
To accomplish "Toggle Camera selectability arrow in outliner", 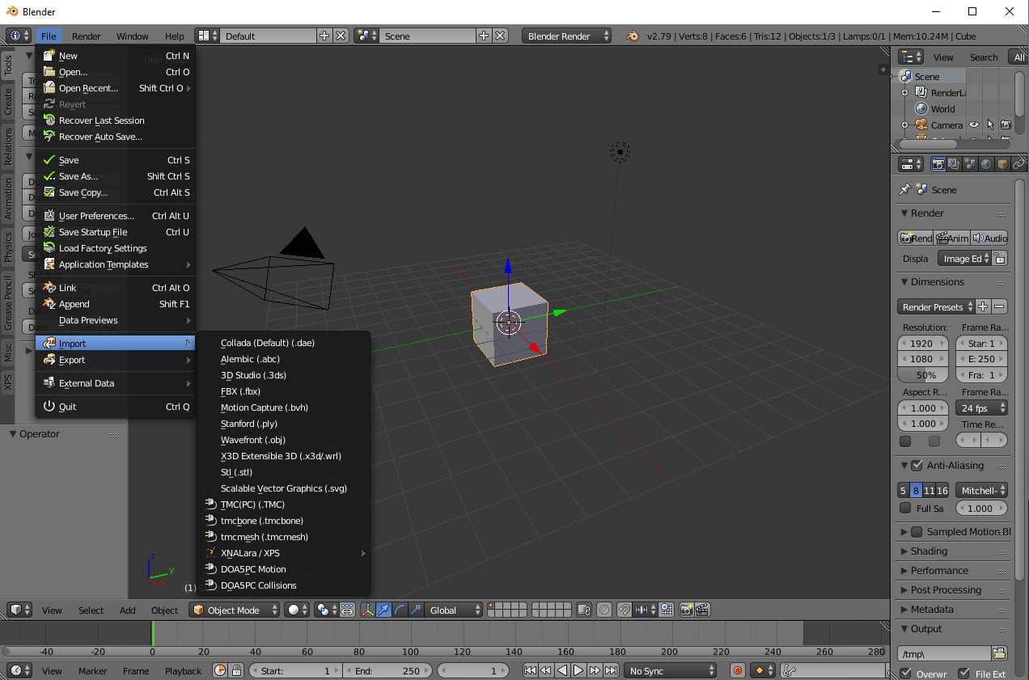I will pos(990,125).
